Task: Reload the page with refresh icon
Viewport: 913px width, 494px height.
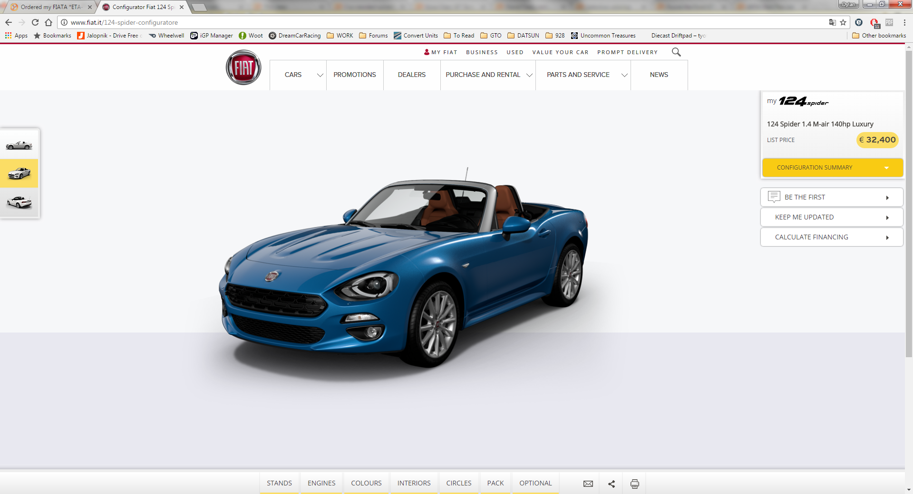Action: pos(35,22)
